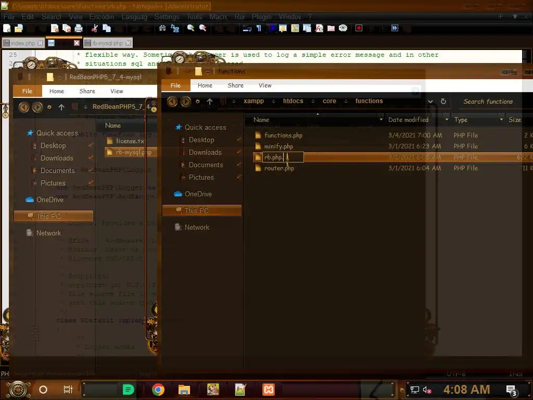Open the Notepad++ Settings menu
The width and height of the screenshot is (533, 400).
click(x=167, y=17)
